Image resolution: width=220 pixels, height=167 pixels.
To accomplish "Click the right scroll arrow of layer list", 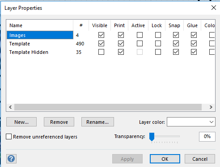I will click(211, 107).
